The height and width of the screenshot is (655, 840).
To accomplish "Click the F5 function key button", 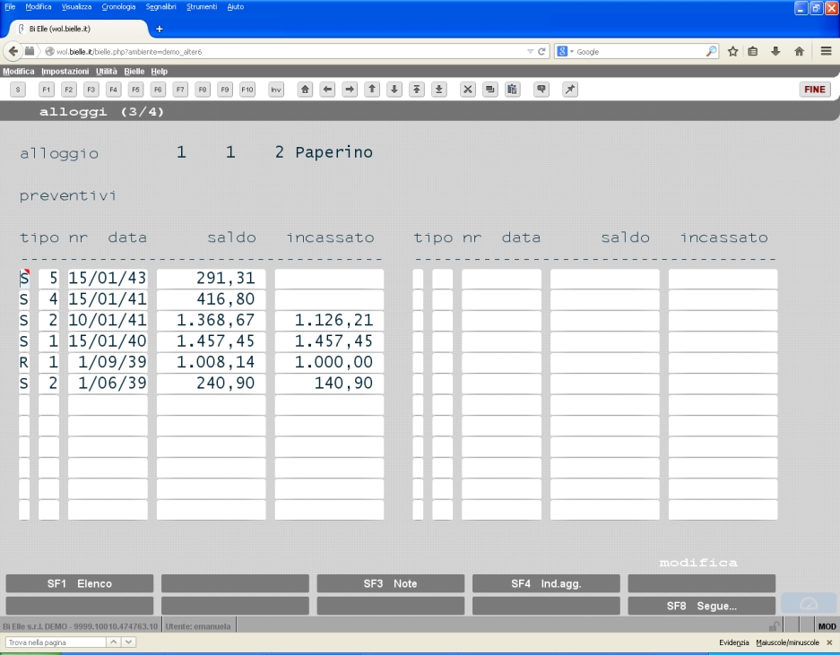I will (x=135, y=90).
